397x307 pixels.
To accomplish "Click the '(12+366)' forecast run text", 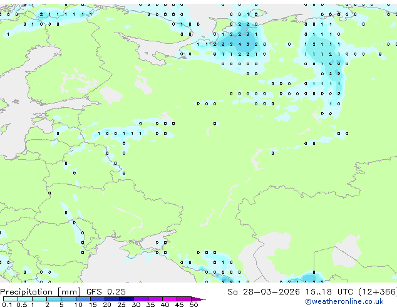I will pyautogui.click(x=378, y=292).
